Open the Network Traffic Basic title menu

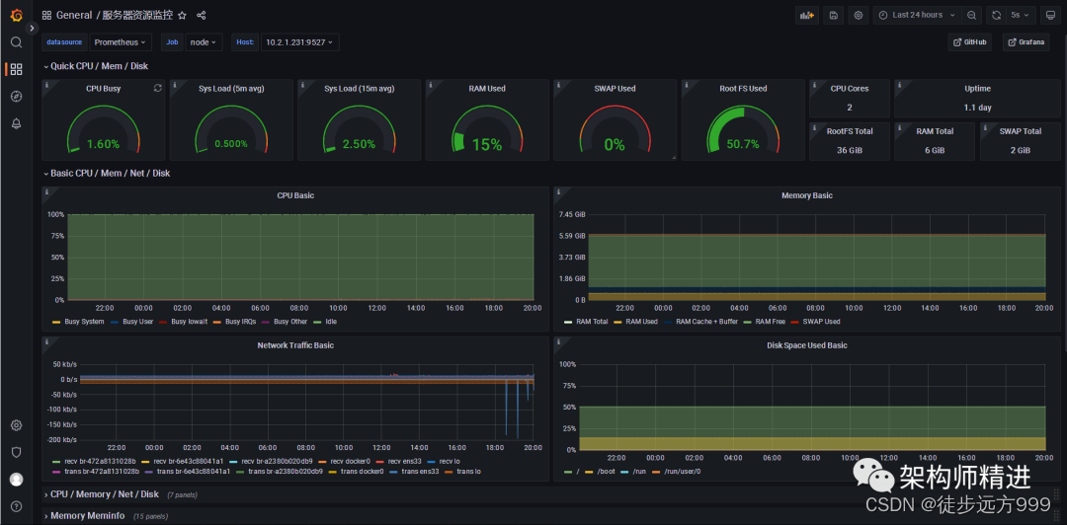click(295, 344)
